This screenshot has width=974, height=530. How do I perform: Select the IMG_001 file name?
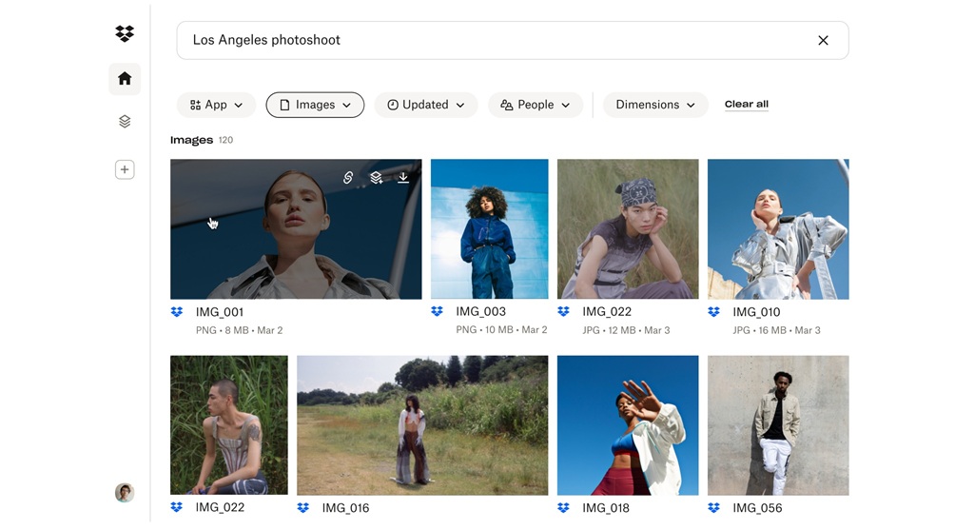tap(220, 312)
